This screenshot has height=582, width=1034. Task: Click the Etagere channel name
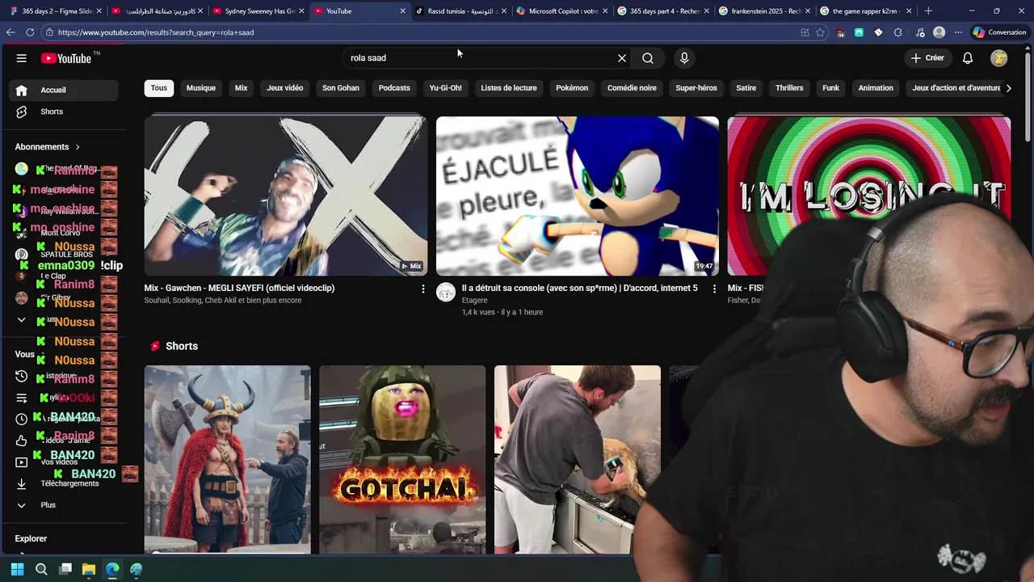pyautogui.click(x=474, y=301)
